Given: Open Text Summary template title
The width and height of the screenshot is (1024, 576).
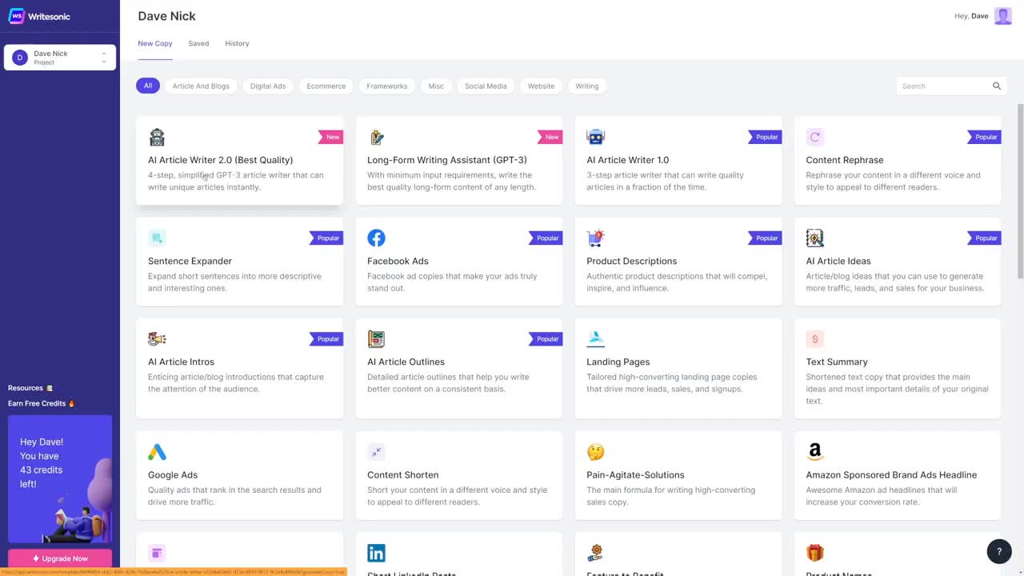Looking at the screenshot, I should pos(837,362).
